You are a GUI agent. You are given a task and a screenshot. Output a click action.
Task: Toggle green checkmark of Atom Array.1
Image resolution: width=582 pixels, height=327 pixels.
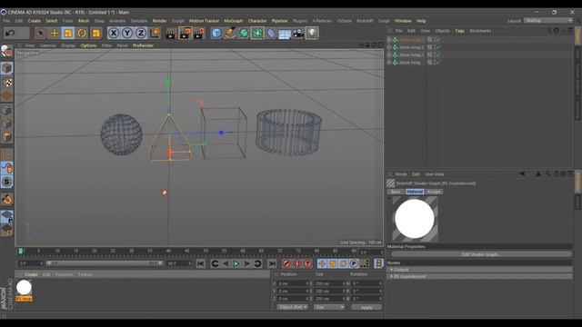coord(438,54)
